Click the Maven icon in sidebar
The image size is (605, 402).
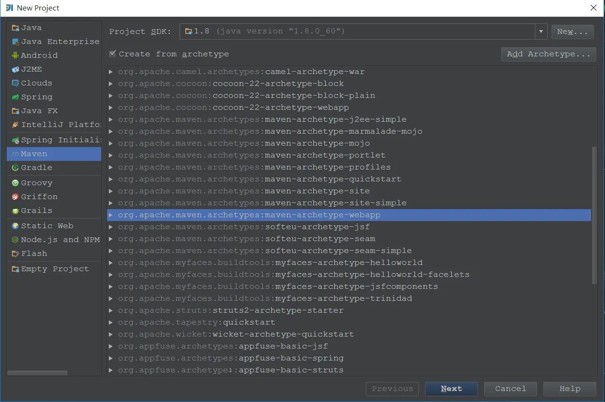coord(15,154)
